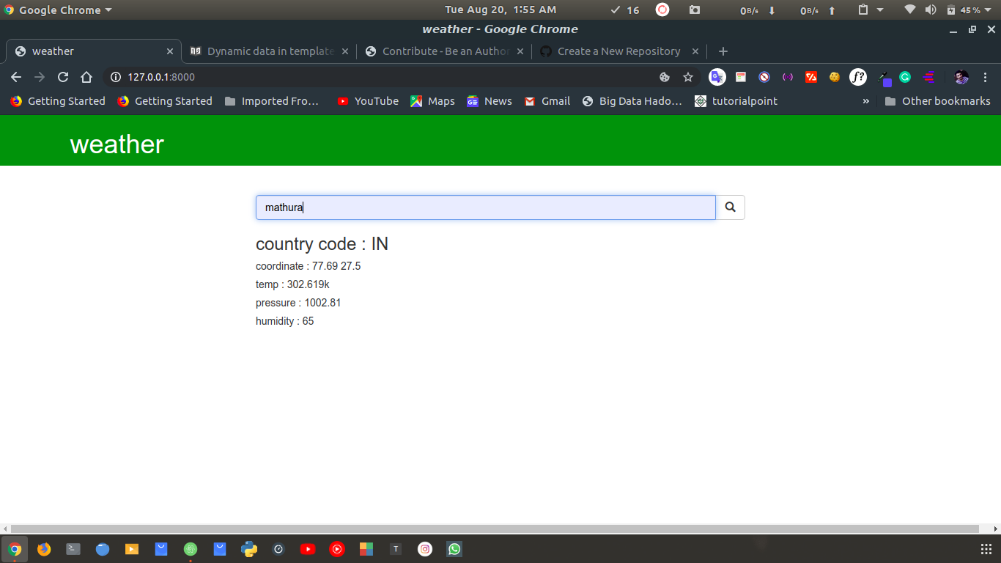Open the f? font finder extension
Viewport: 1001px width, 563px height.
pyautogui.click(x=858, y=77)
